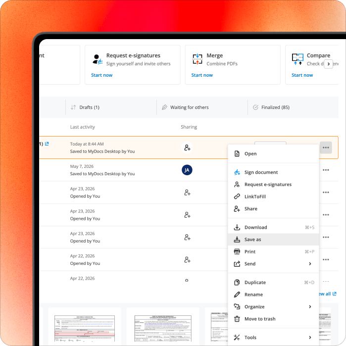Switch to the Waiting for others tab
This screenshot has height=346, width=346.
point(202,107)
